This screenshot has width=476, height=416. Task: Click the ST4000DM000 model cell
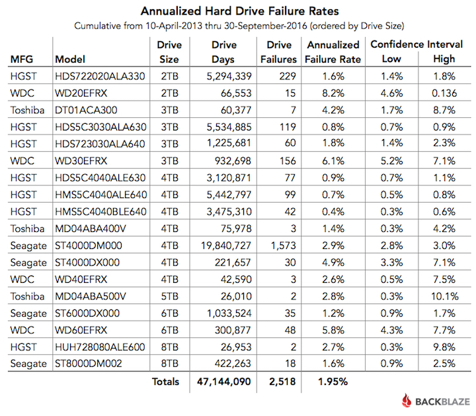point(89,245)
